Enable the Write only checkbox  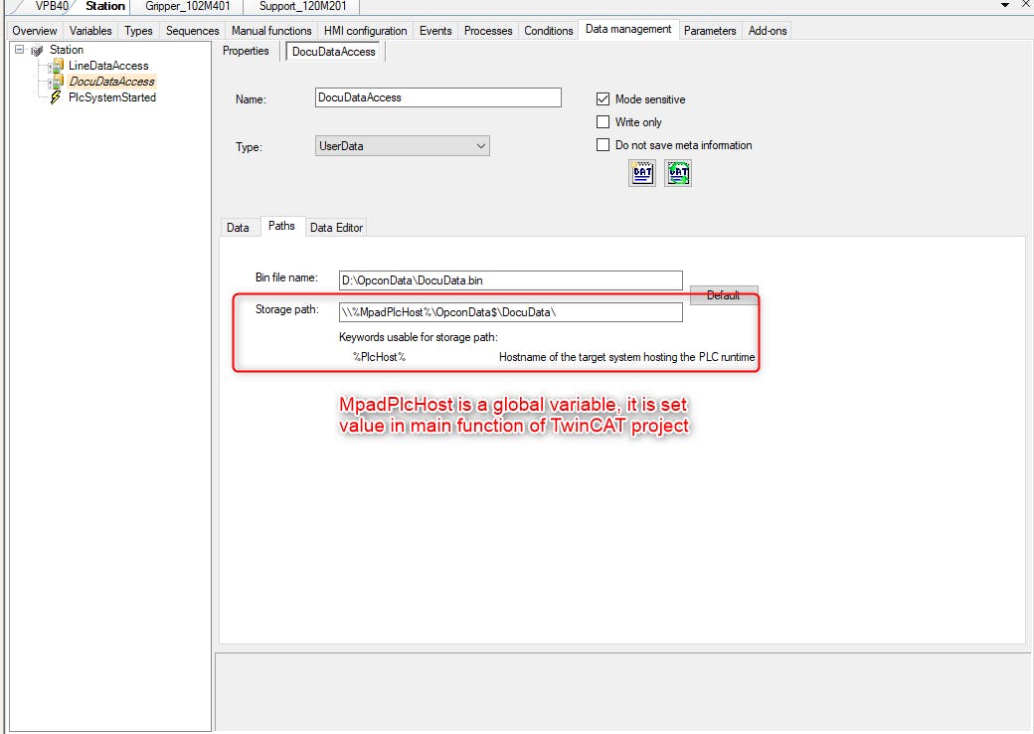coord(603,122)
